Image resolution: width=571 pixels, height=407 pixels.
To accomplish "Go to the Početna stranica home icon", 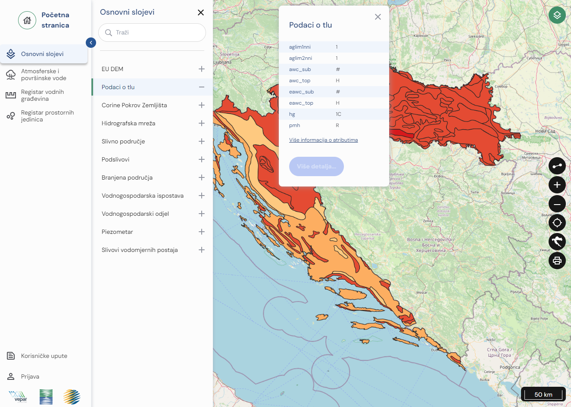I will pyautogui.click(x=27, y=20).
